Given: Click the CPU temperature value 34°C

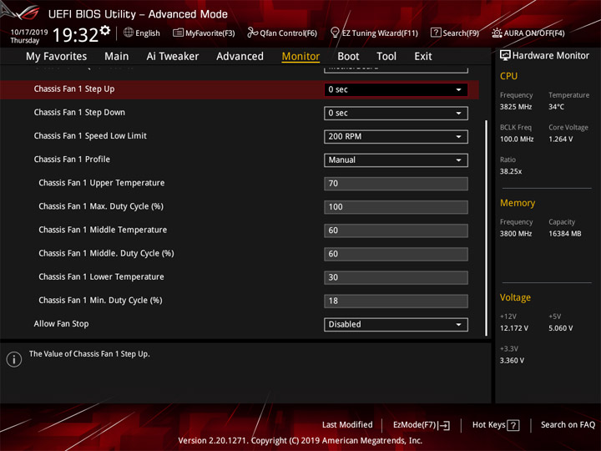Looking at the screenshot, I should pyautogui.click(x=556, y=107).
